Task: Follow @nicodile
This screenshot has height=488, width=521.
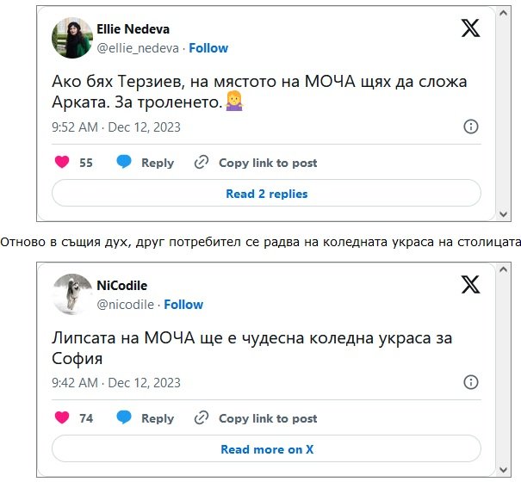Action: pos(183,305)
